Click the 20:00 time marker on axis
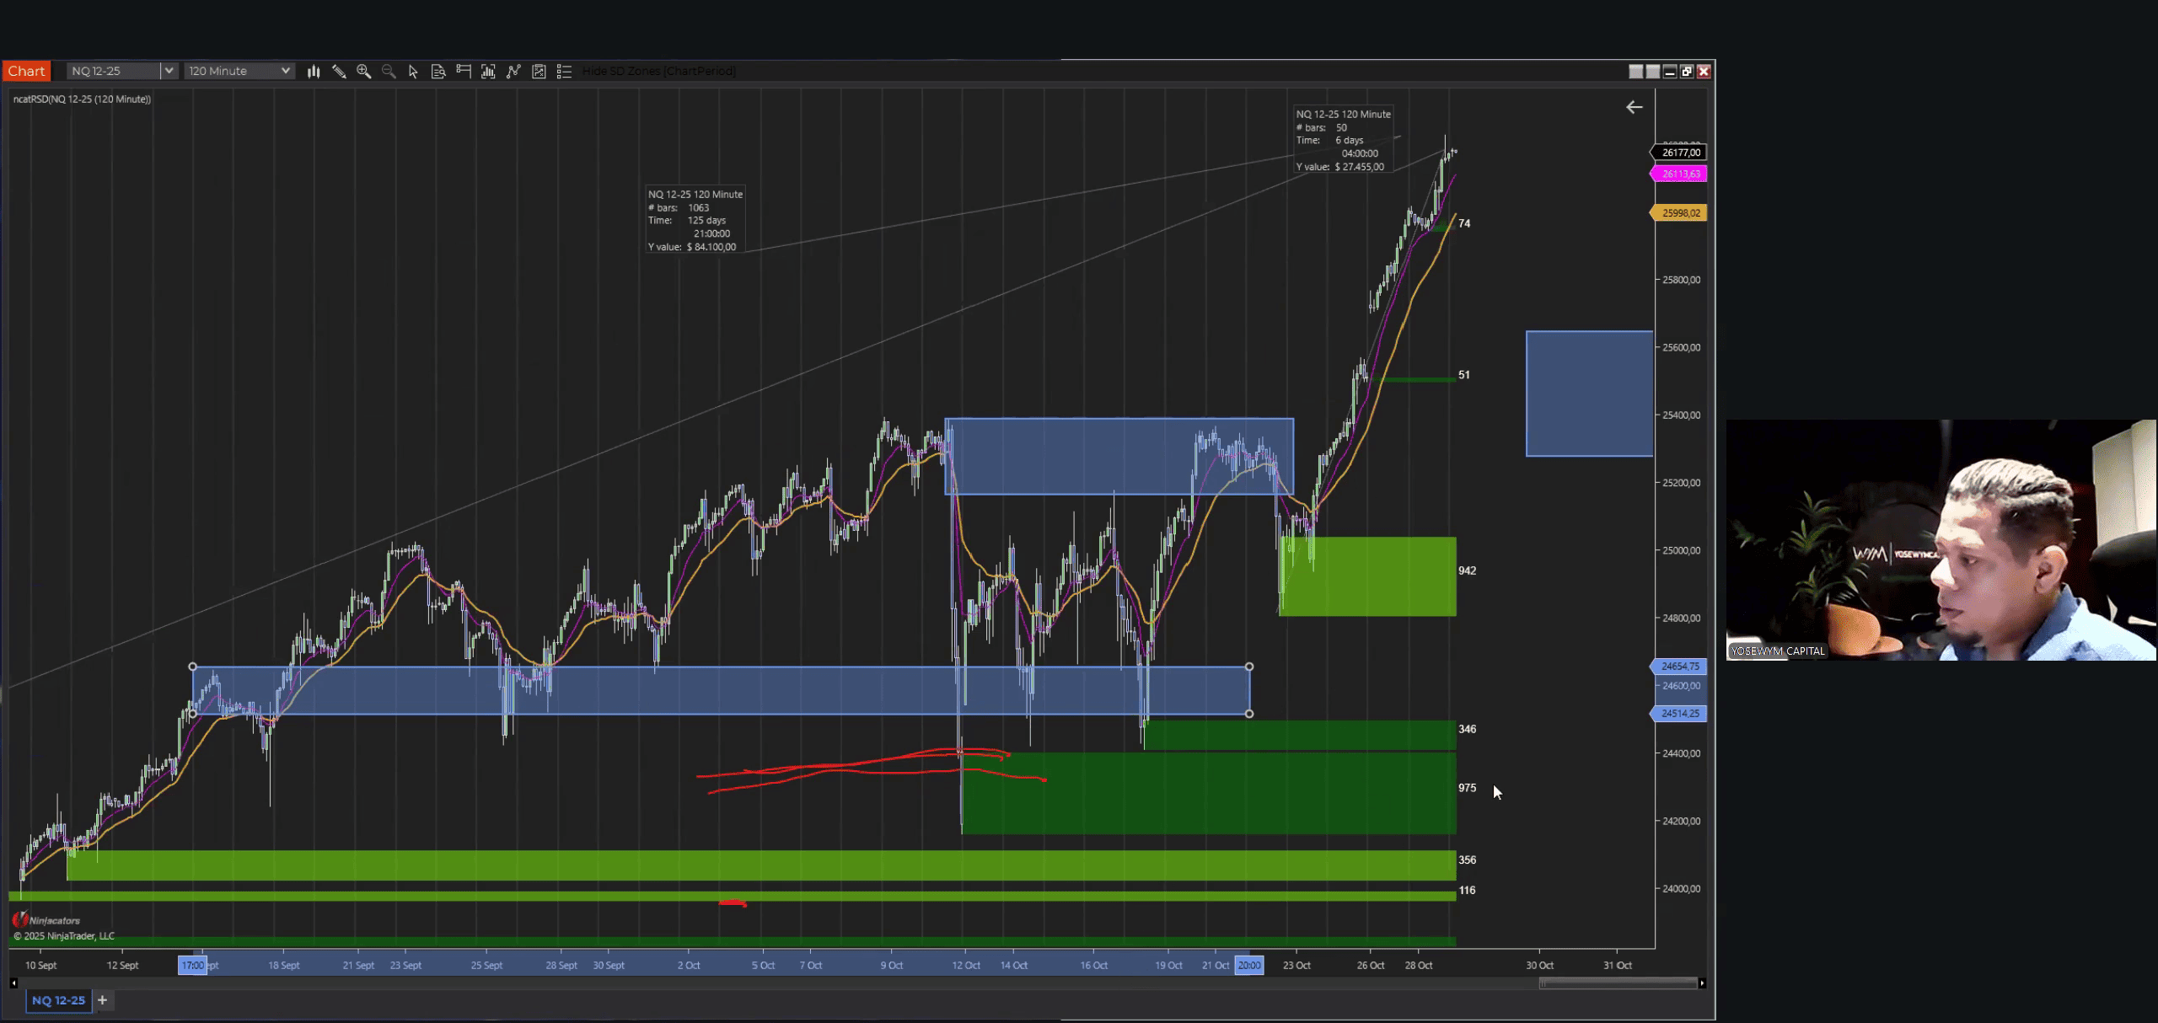The image size is (2158, 1023). tap(1248, 966)
